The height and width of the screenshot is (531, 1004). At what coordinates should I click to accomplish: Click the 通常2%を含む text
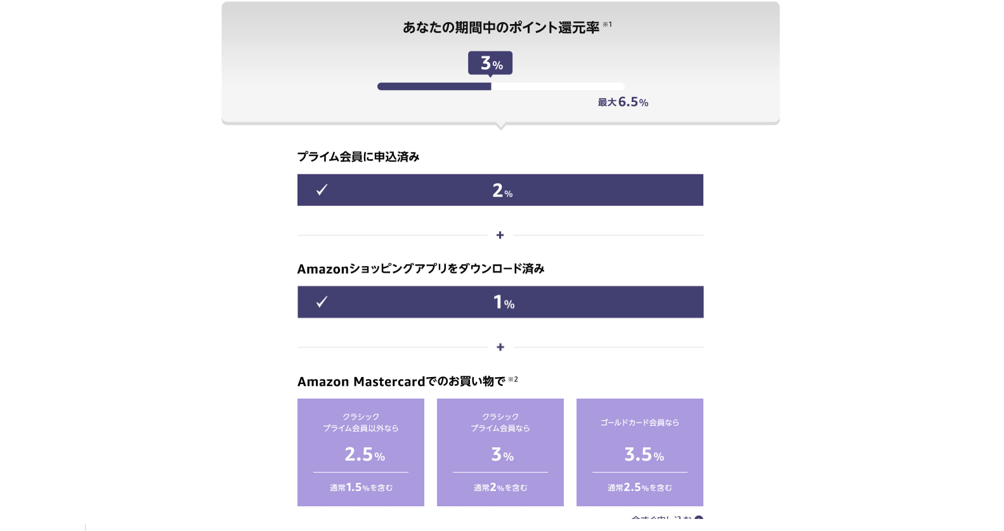(500, 487)
